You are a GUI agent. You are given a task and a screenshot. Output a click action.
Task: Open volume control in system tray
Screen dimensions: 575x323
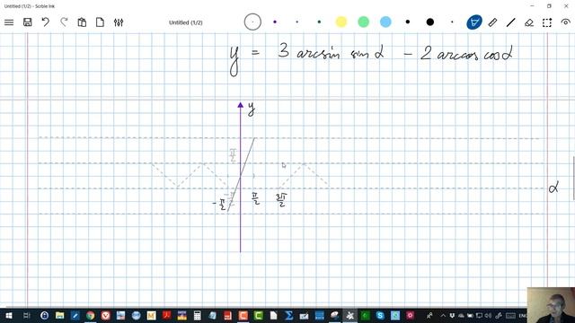[488, 315]
